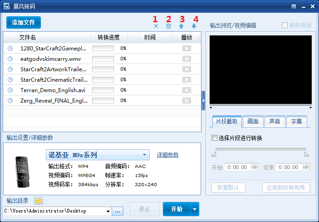The image size is (319, 222).
Task: Check 选择片段进行转换 option
Action: coord(214,138)
